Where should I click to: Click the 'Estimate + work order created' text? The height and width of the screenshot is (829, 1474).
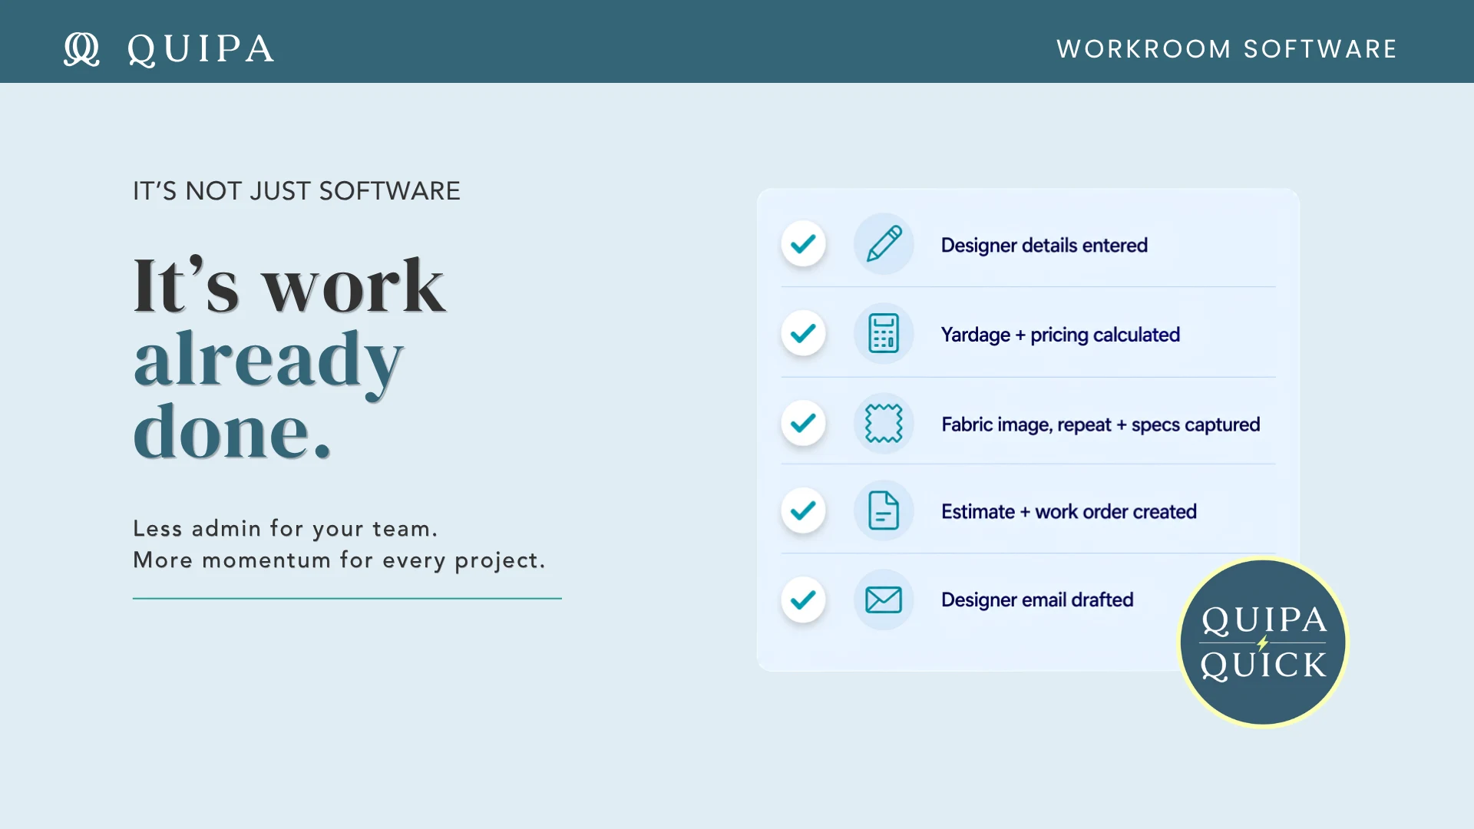pyautogui.click(x=1069, y=512)
